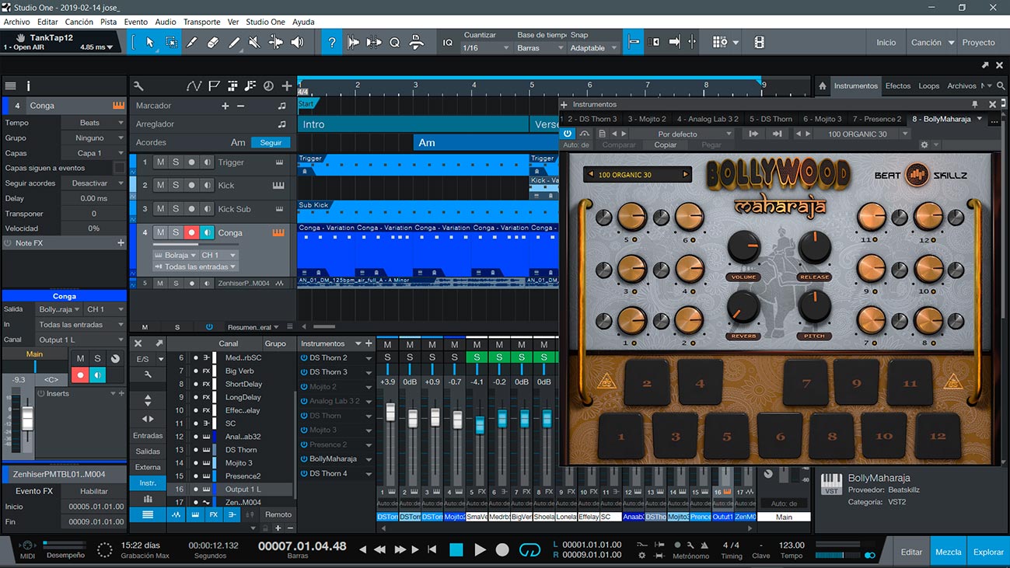Viewport: 1010px width, 568px height.
Task: Click the Editar button
Action: point(911,552)
